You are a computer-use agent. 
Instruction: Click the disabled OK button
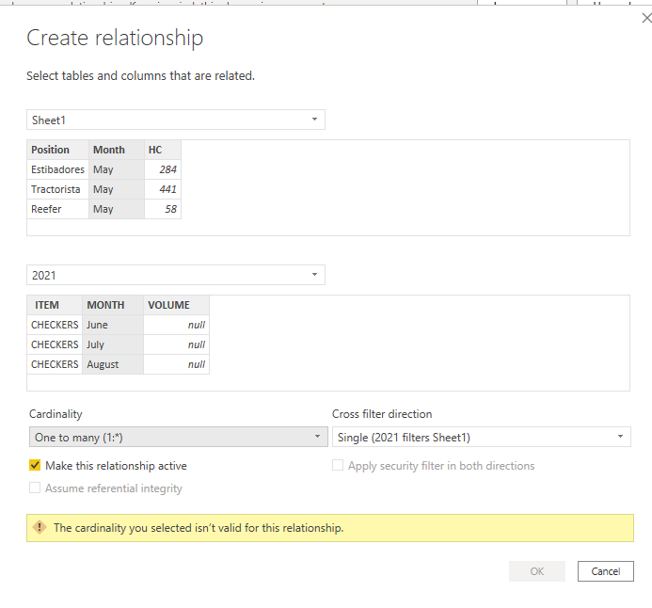[537, 571]
